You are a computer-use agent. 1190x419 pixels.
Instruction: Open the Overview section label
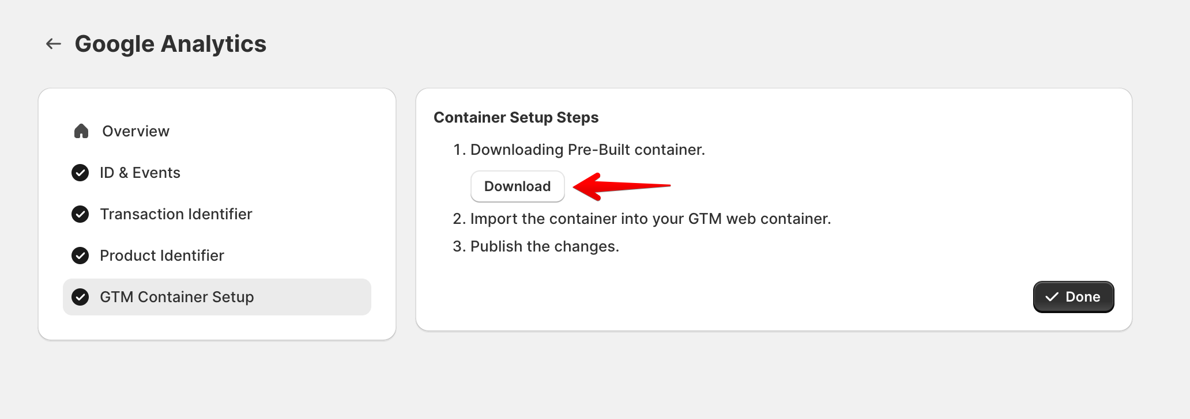click(135, 131)
